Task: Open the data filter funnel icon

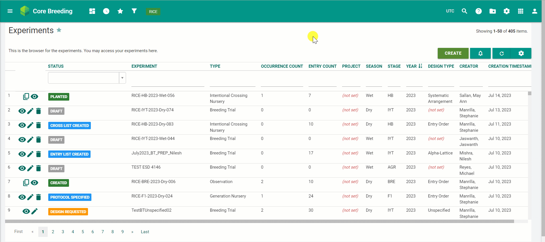Action: [134, 11]
